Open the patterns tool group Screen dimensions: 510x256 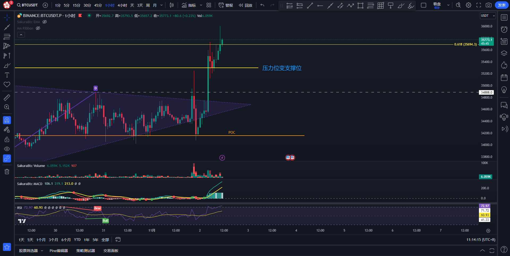tap(7, 46)
